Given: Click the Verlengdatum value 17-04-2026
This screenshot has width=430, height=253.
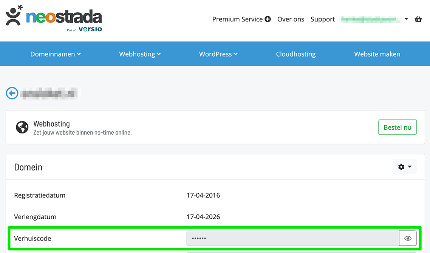Looking at the screenshot, I should [x=203, y=217].
